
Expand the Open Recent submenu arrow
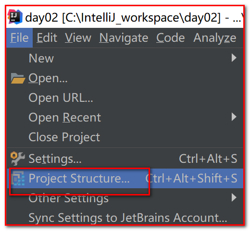tap(234, 117)
